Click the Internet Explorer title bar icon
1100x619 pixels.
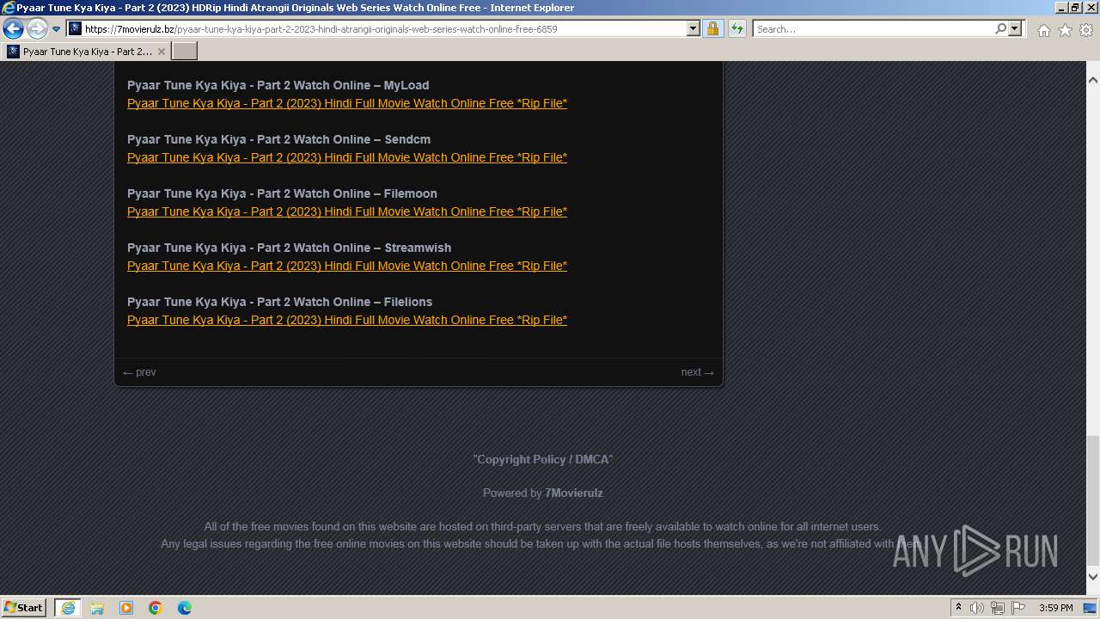coord(9,8)
